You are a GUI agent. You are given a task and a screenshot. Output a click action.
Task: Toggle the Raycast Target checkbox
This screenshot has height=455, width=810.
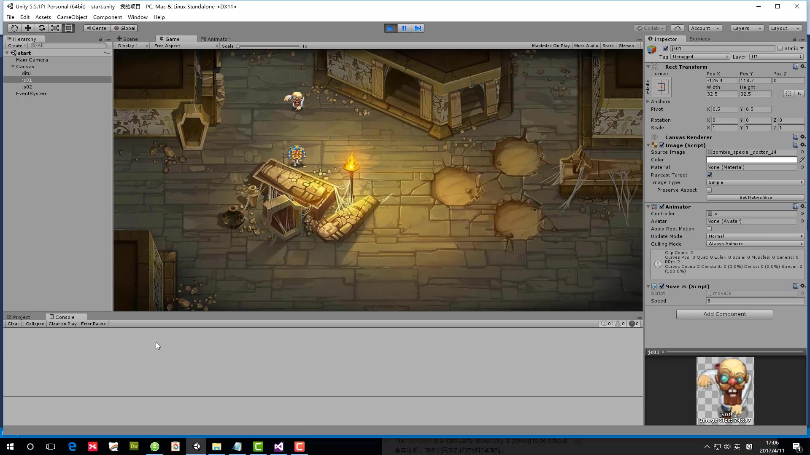(709, 175)
